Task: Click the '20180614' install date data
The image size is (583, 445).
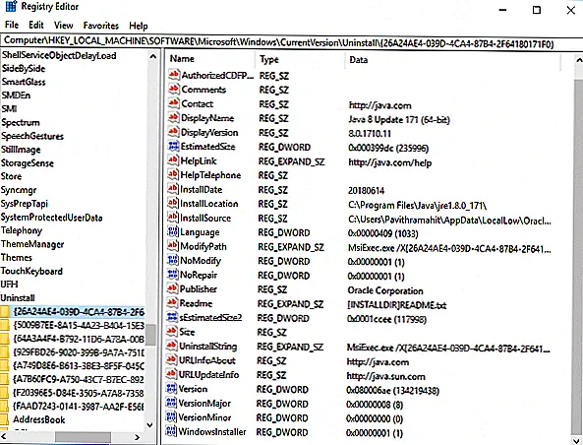Action: (366, 191)
